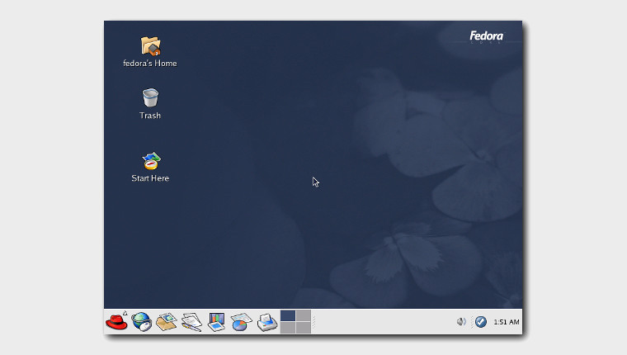Click the panel handle beside workspace switcher
The image size is (627, 355).
coord(313,322)
